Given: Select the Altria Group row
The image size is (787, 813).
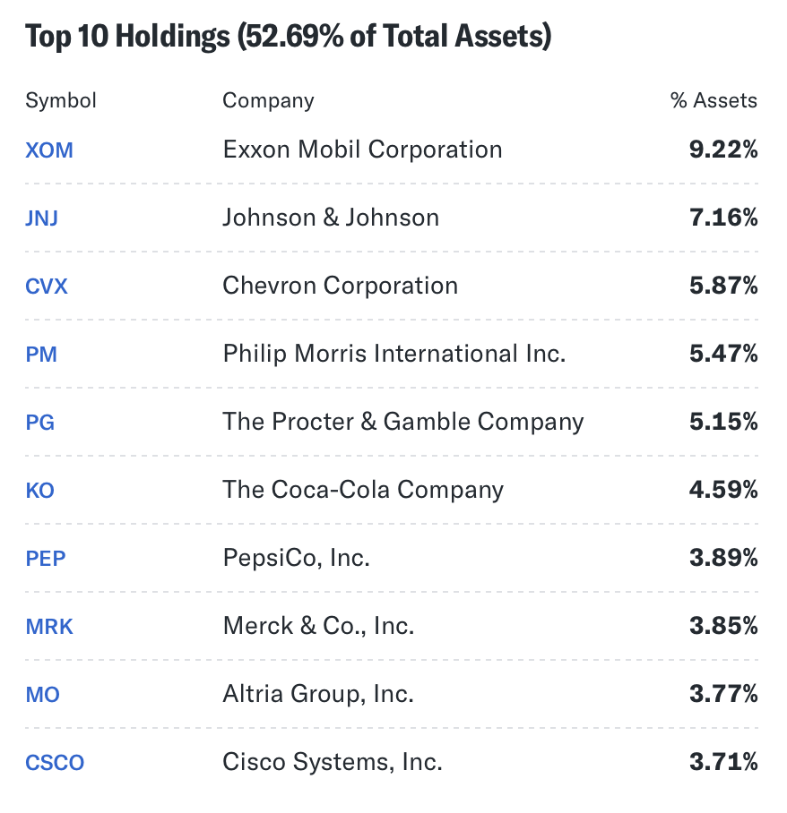Looking at the screenshot, I should pyautogui.click(x=317, y=694).
